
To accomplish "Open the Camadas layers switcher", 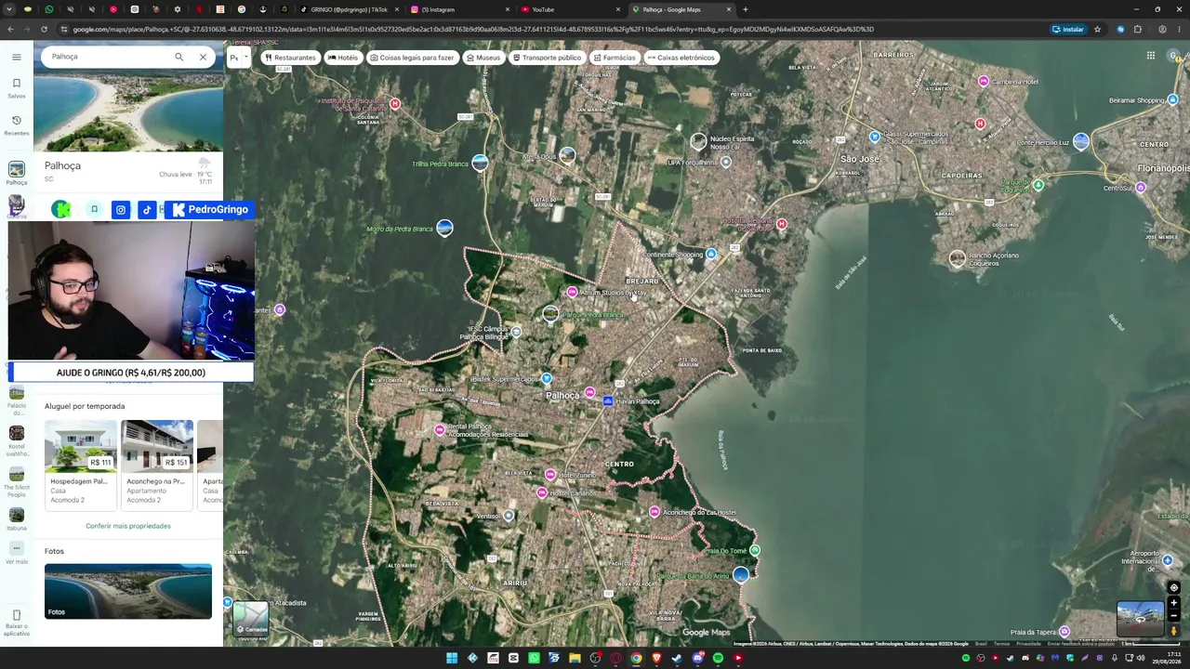I will coord(250,618).
